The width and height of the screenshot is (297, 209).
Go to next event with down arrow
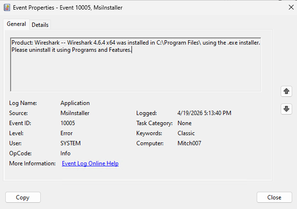point(286,109)
